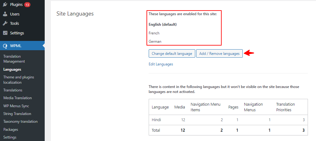Open the Packages submenu item
Screen dimensions: 316x141
(x=11, y=129)
